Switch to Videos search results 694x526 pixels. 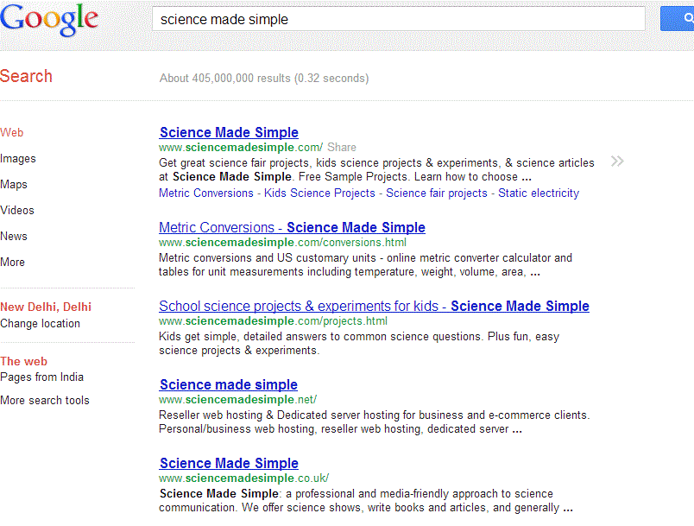click(x=17, y=211)
